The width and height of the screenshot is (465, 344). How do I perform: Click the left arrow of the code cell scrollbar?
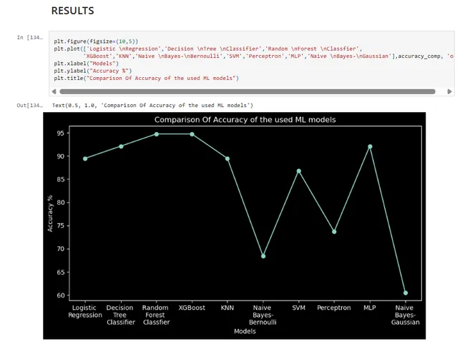[x=54, y=91]
